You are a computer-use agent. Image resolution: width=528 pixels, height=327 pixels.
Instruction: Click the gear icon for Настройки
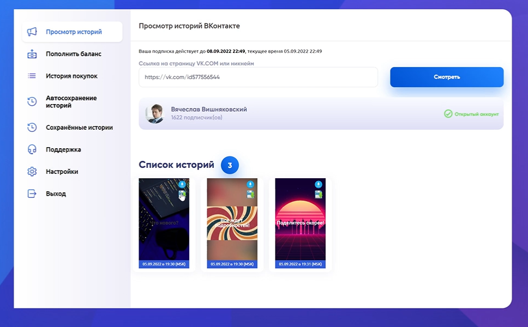click(x=32, y=172)
